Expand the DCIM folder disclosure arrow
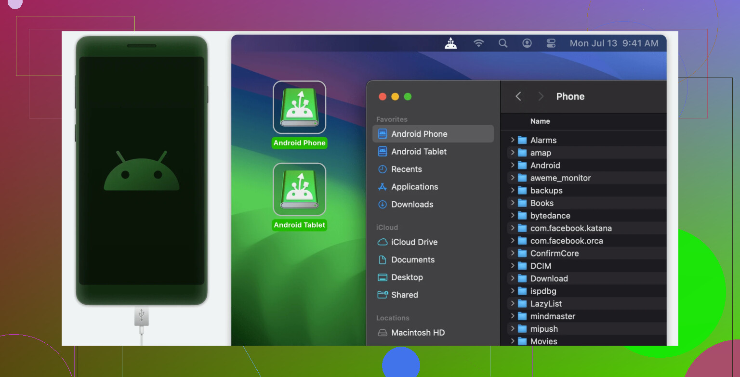Screen dimensions: 740x377 tap(513, 266)
